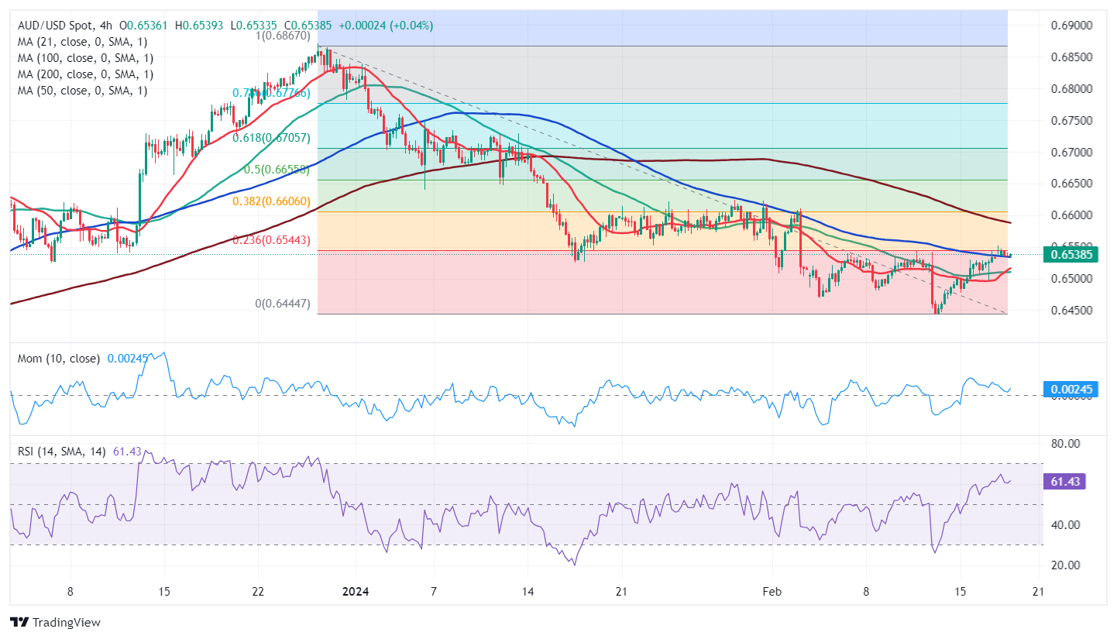Click the change value +0.00024 (+0.04%)
Screen dimensions: 1117x639
(387, 26)
